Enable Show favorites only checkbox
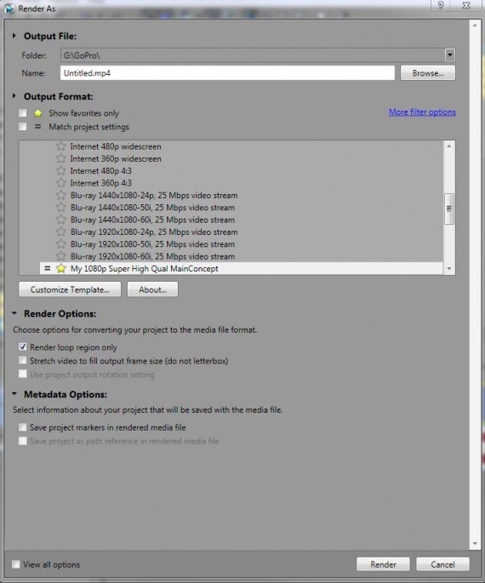Screen dimensions: 485x583 (23, 112)
